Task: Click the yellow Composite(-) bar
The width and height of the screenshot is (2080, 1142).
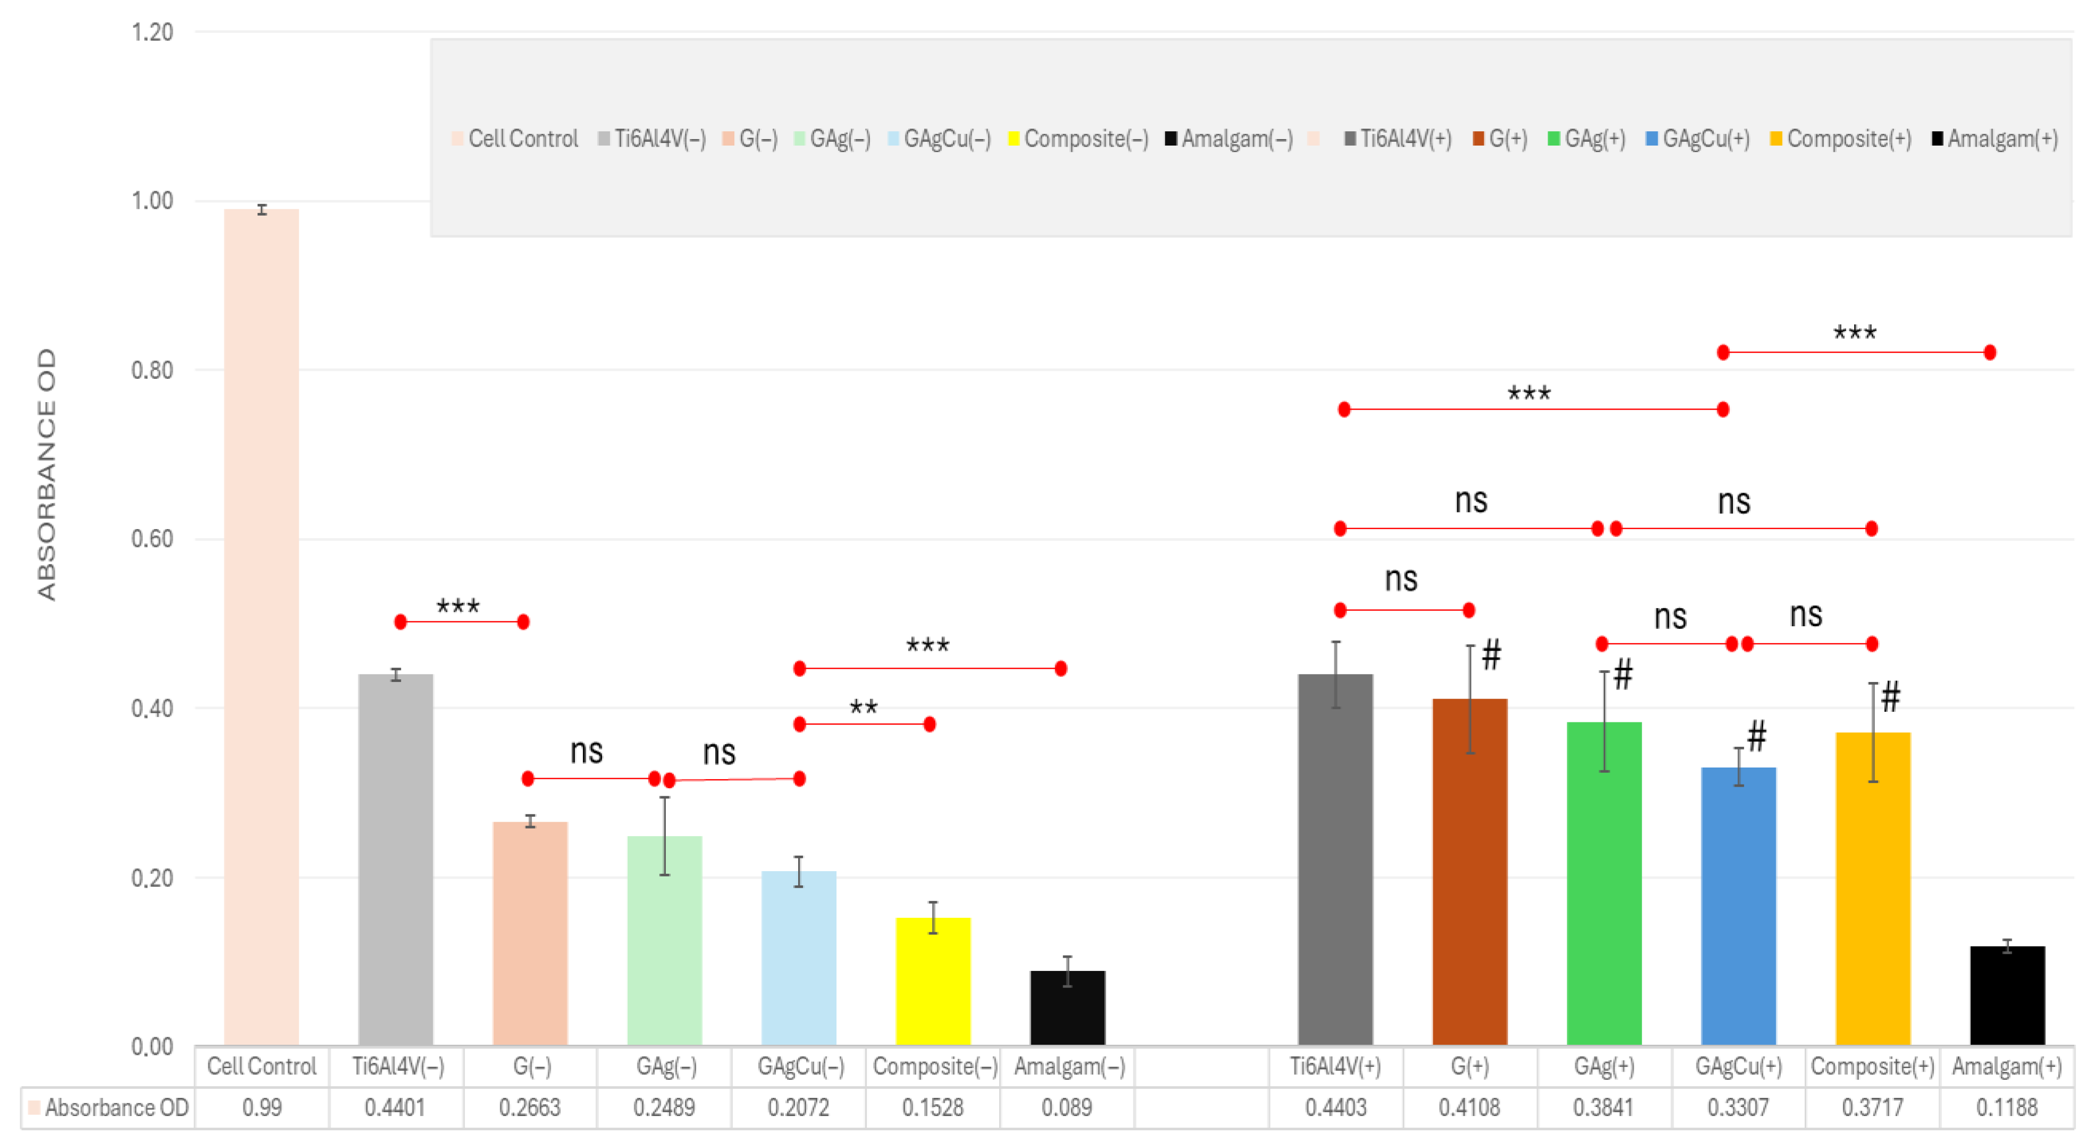Action: (933, 981)
